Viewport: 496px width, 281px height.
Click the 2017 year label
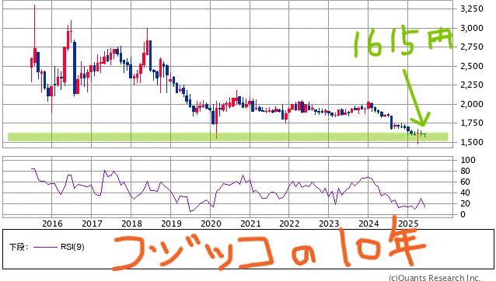click(92, 224)
